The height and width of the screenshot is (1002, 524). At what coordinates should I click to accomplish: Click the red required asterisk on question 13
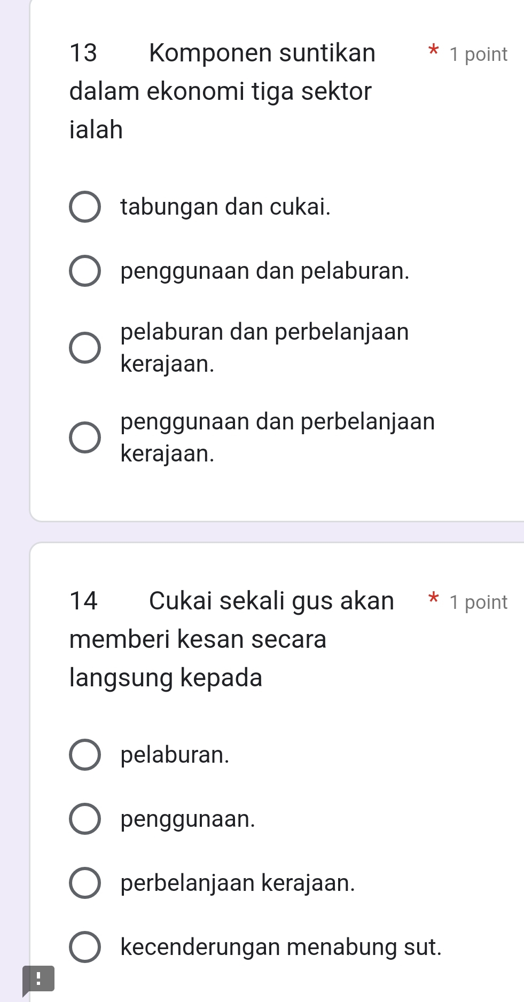point(433,52)
